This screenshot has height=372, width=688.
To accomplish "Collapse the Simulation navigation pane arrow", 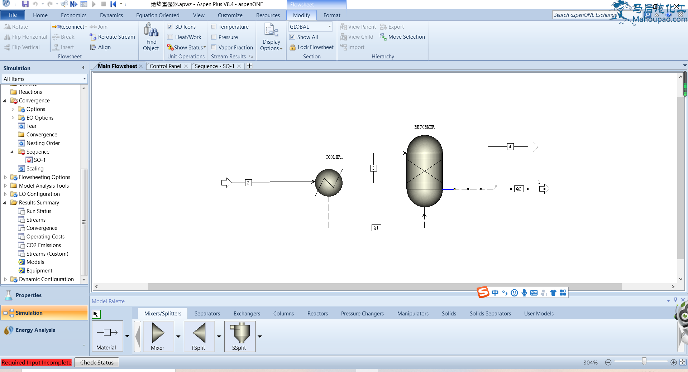I will coord(83,68).
